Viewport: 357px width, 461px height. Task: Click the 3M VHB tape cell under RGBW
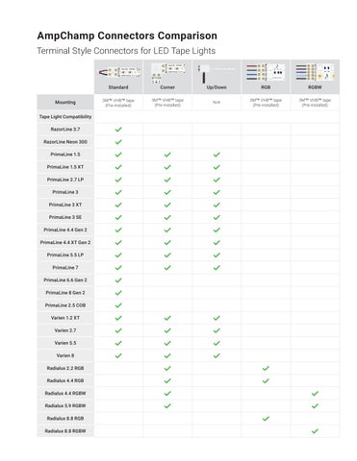(315, 103)
